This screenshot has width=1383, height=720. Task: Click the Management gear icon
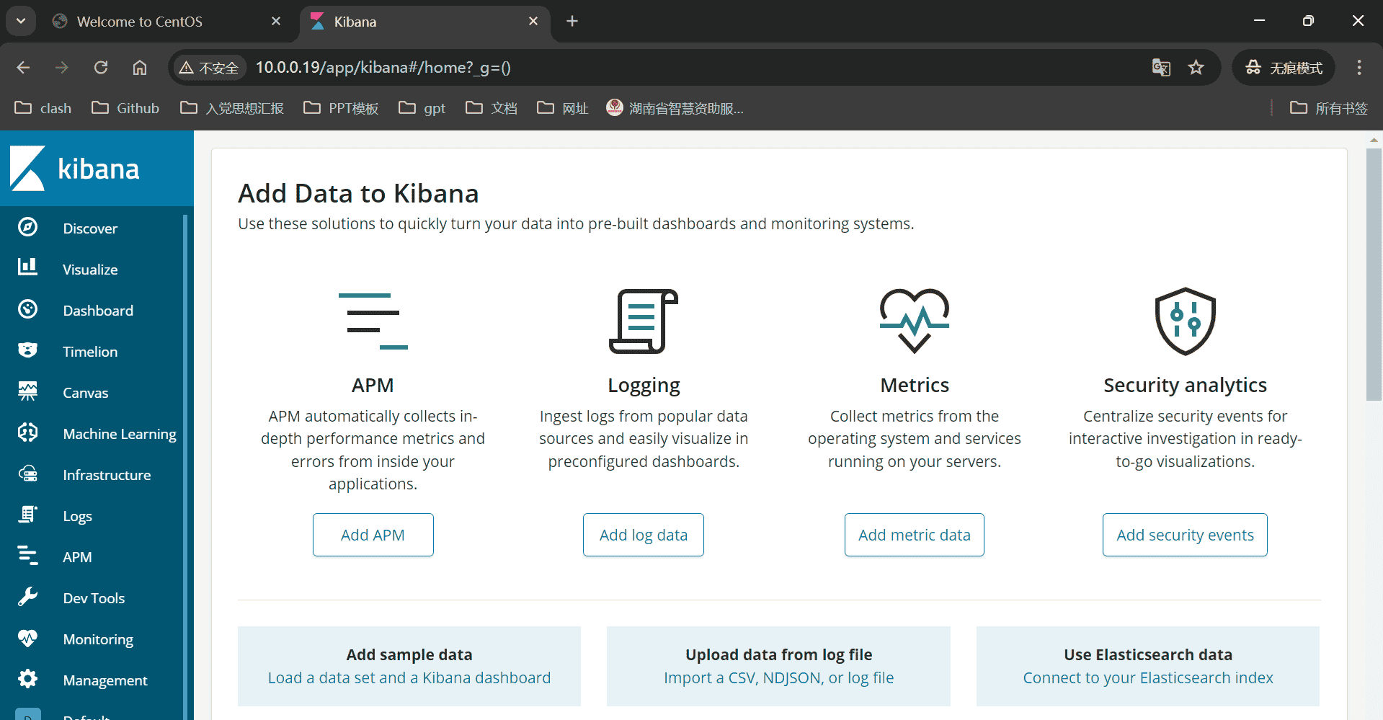pos(27,679)
